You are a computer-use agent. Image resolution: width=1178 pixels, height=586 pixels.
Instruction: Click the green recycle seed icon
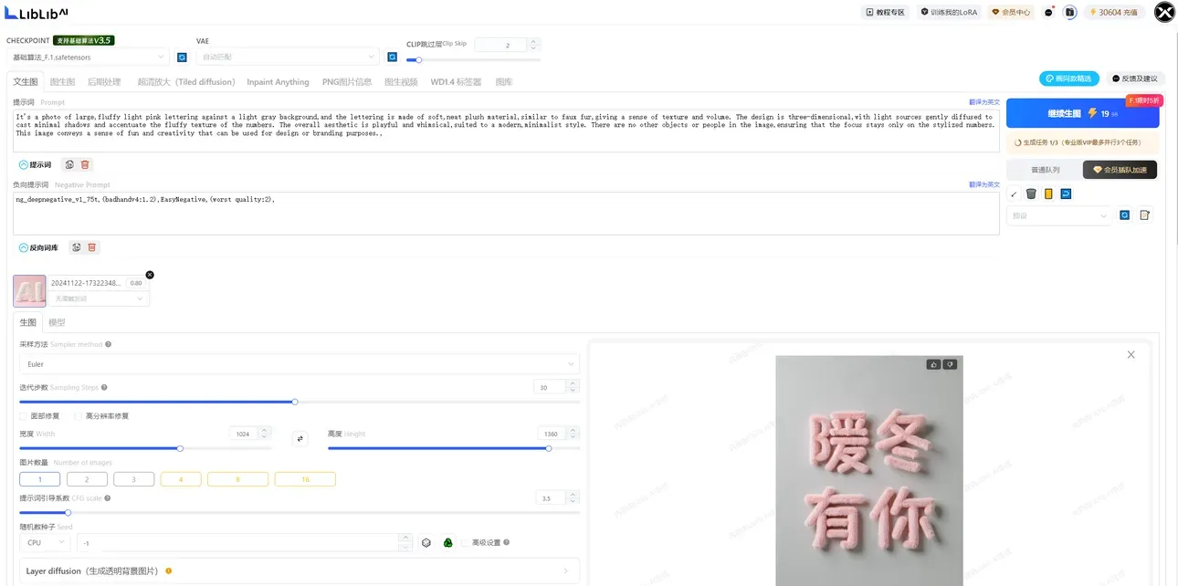click(447, 542)
